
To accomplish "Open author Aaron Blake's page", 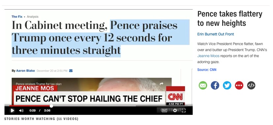I will (x=25, y=71).
